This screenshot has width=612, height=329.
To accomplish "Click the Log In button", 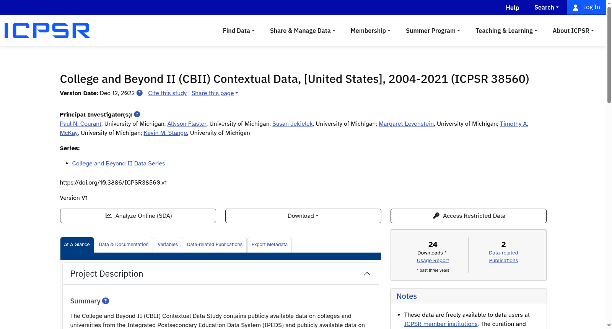I will pos(586,7).
